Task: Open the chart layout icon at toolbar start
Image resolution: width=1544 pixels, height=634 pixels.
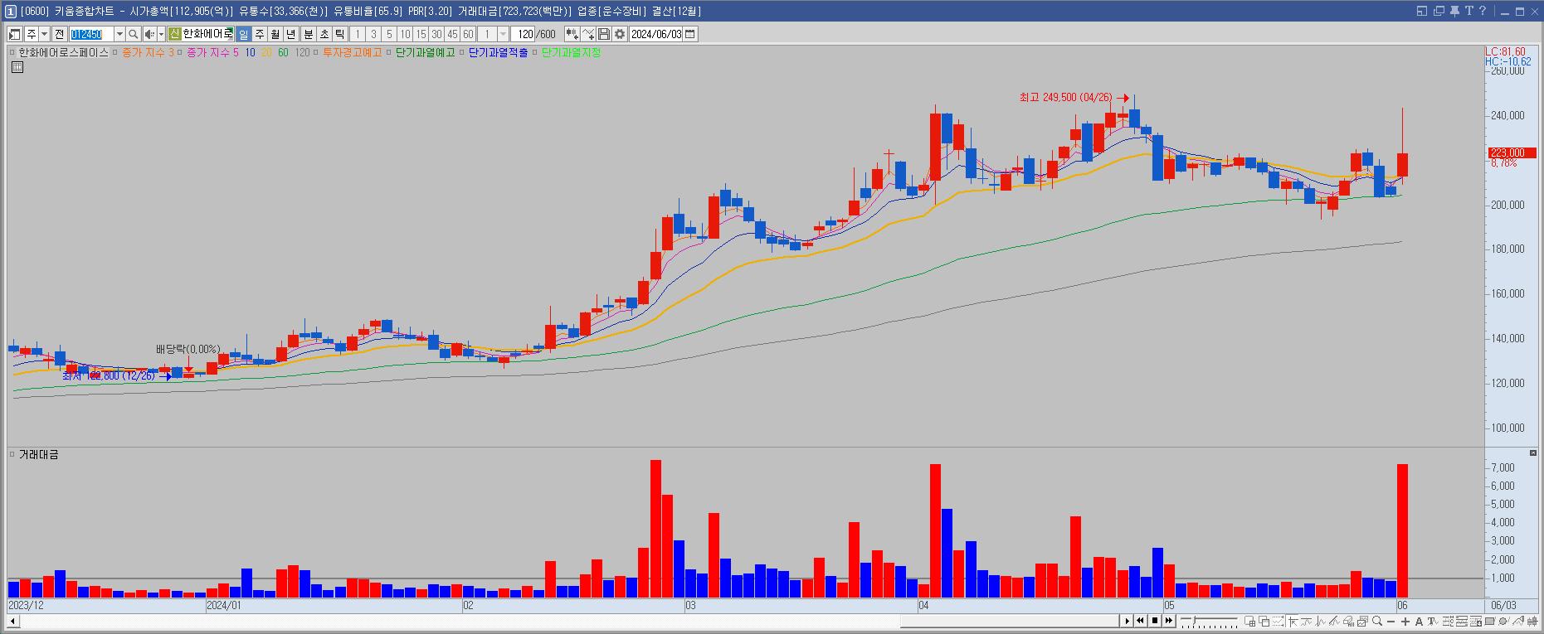Action: pos(14,34)
